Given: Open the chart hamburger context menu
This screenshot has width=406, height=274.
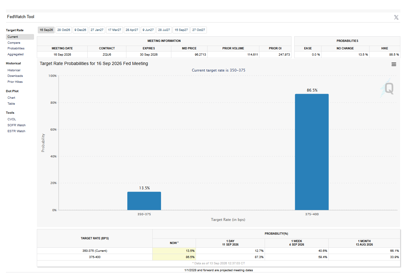Looking at the screenshot, I should pyautogui.click(x=394, y=64).
